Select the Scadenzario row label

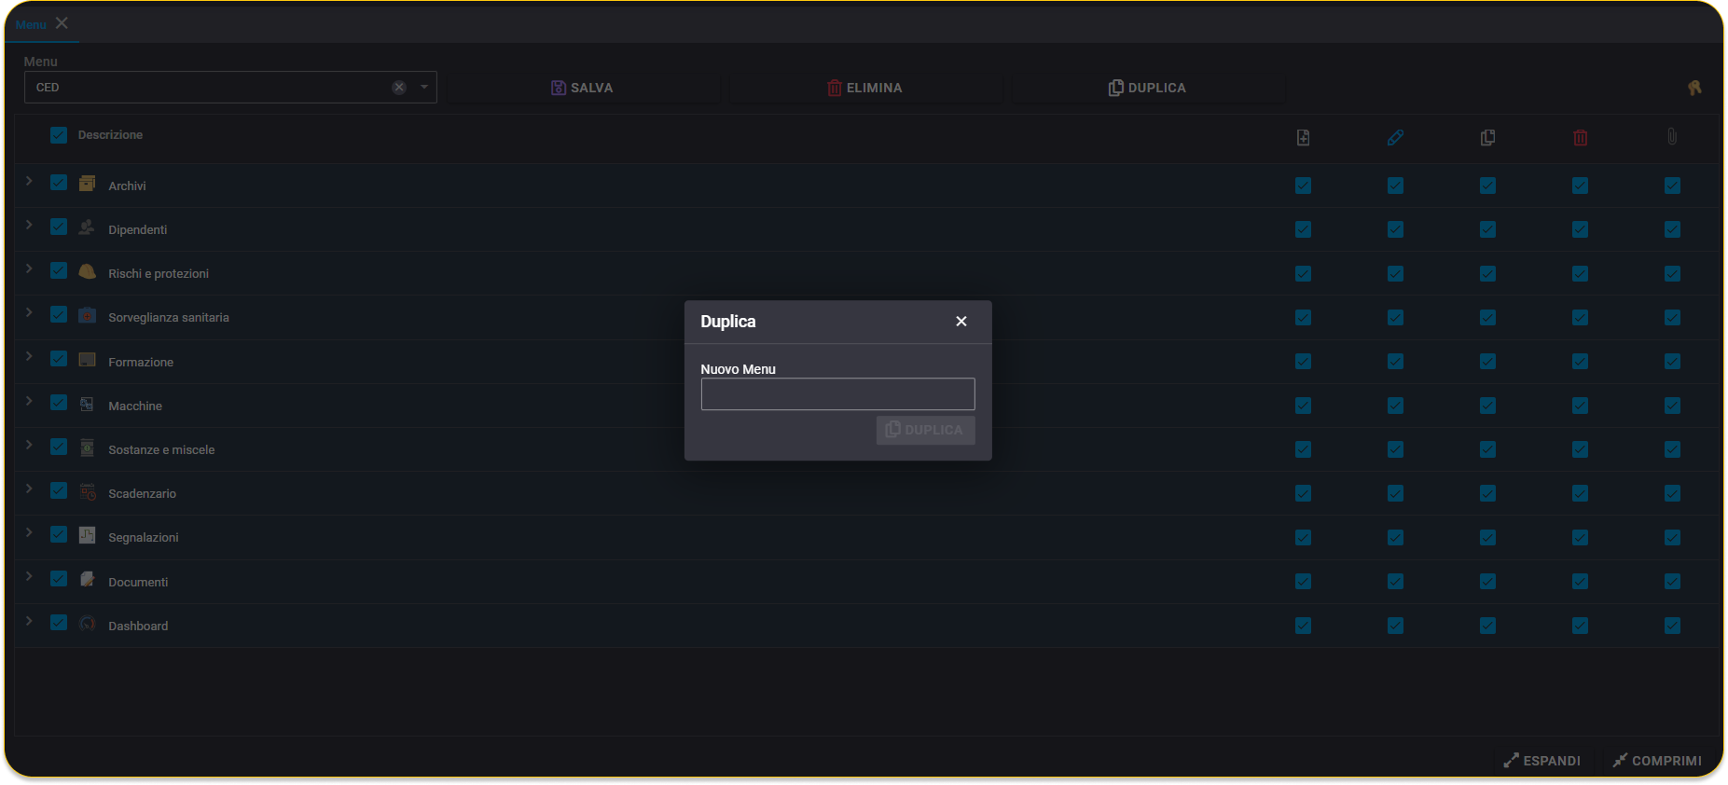[142, 493]
